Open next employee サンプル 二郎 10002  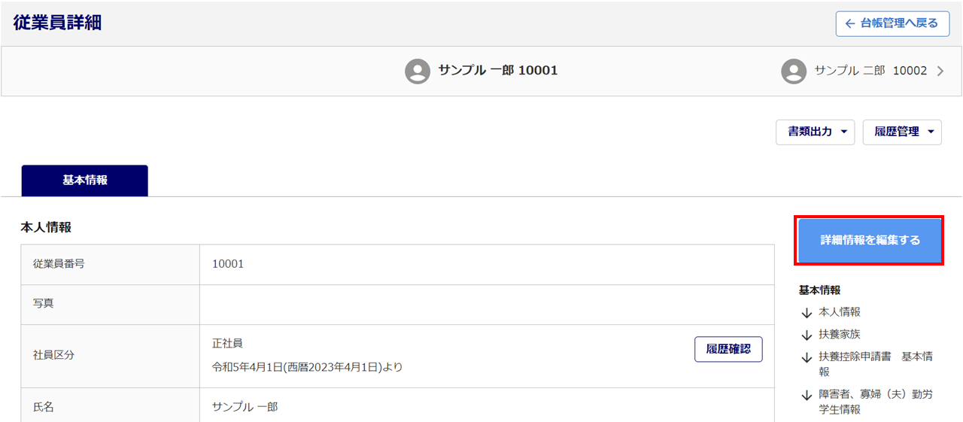point(870,71)
